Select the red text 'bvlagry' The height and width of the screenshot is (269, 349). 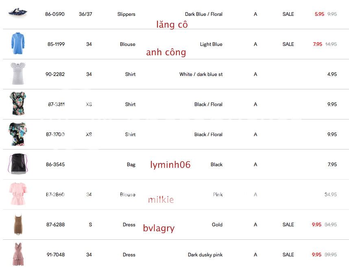tap(159, 228)
